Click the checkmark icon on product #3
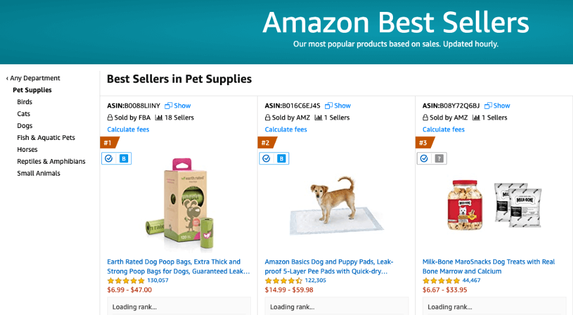The image size is (573, 315). 424,158
